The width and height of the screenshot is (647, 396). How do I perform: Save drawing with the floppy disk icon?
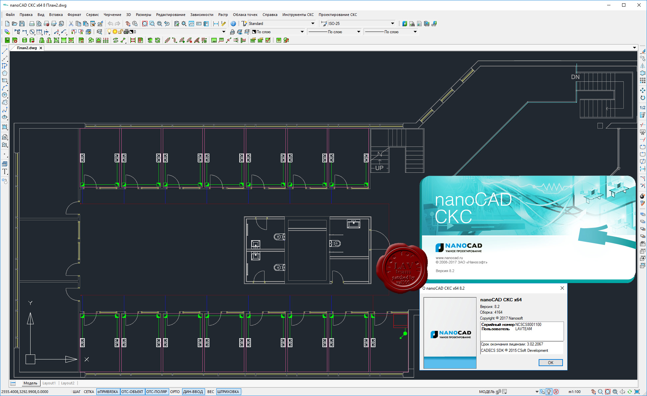coord(22,24)
